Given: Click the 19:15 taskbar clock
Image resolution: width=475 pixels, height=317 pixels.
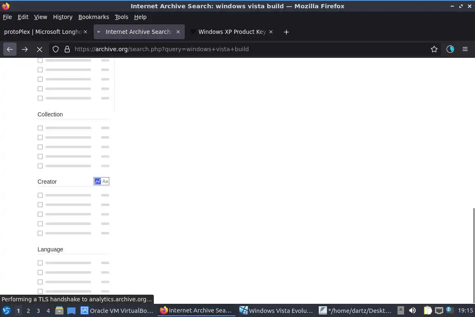Looking at the screenshot, I should pyautogui.click(x=465, y=311).
